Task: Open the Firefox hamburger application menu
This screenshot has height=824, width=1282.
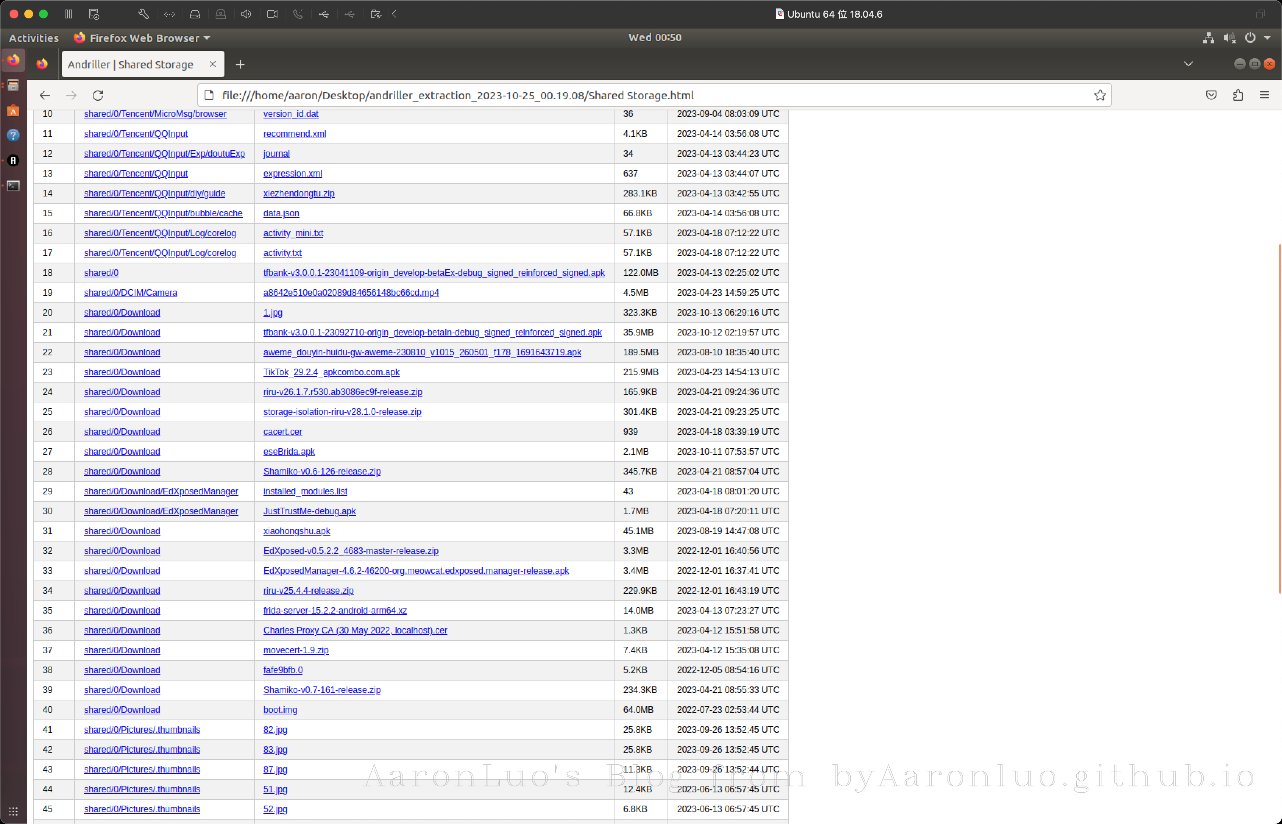Action: coord(1264,95)
